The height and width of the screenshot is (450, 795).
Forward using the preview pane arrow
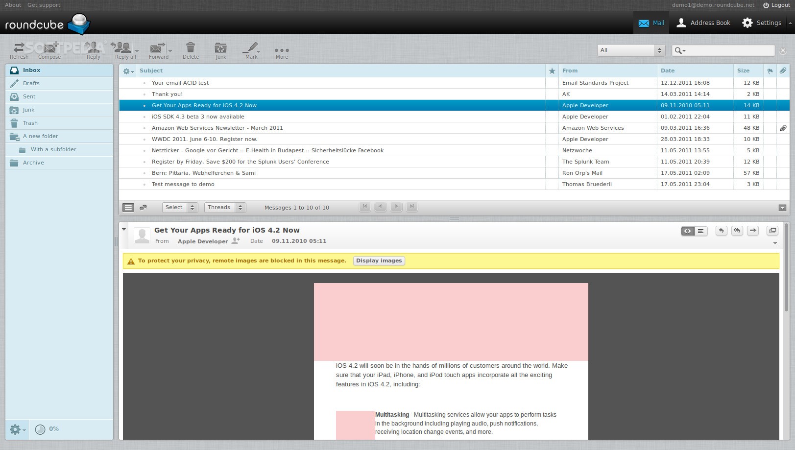753,231
